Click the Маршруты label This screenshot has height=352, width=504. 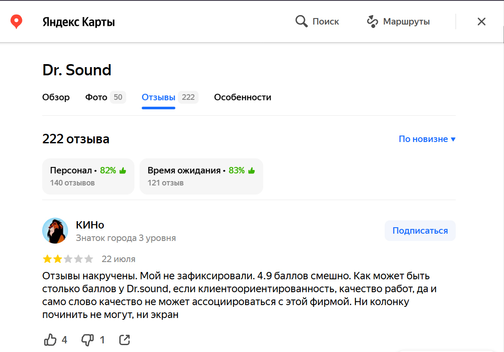tap(406, 22)
